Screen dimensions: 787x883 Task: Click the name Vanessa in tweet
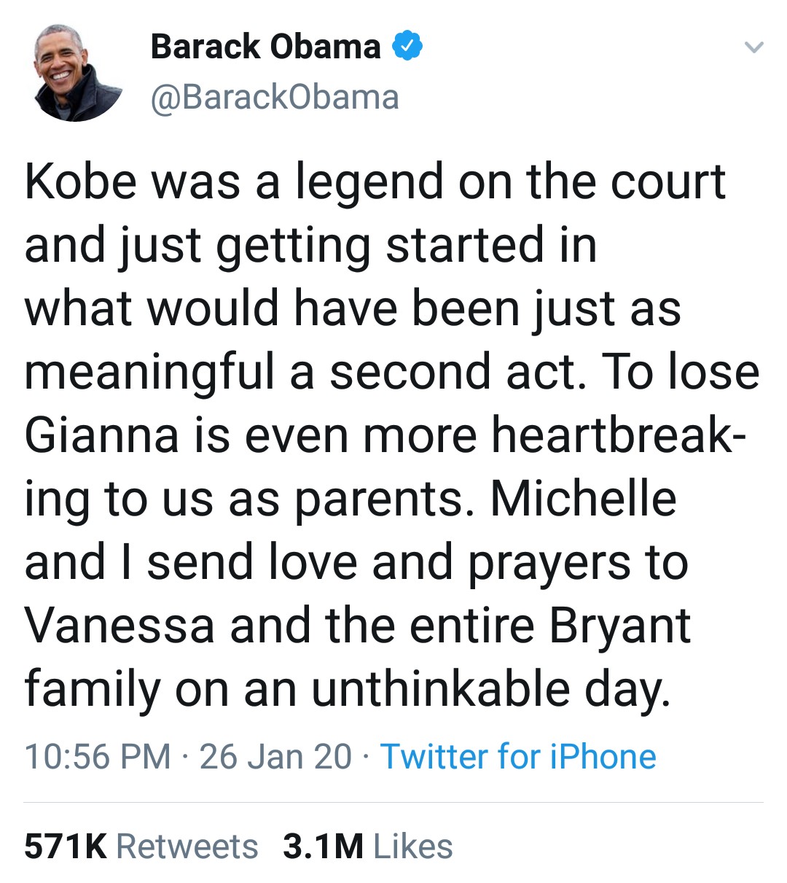click(120, 626)
